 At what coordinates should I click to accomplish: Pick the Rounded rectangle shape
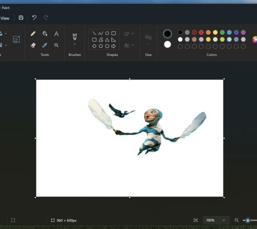click(94, 40)
